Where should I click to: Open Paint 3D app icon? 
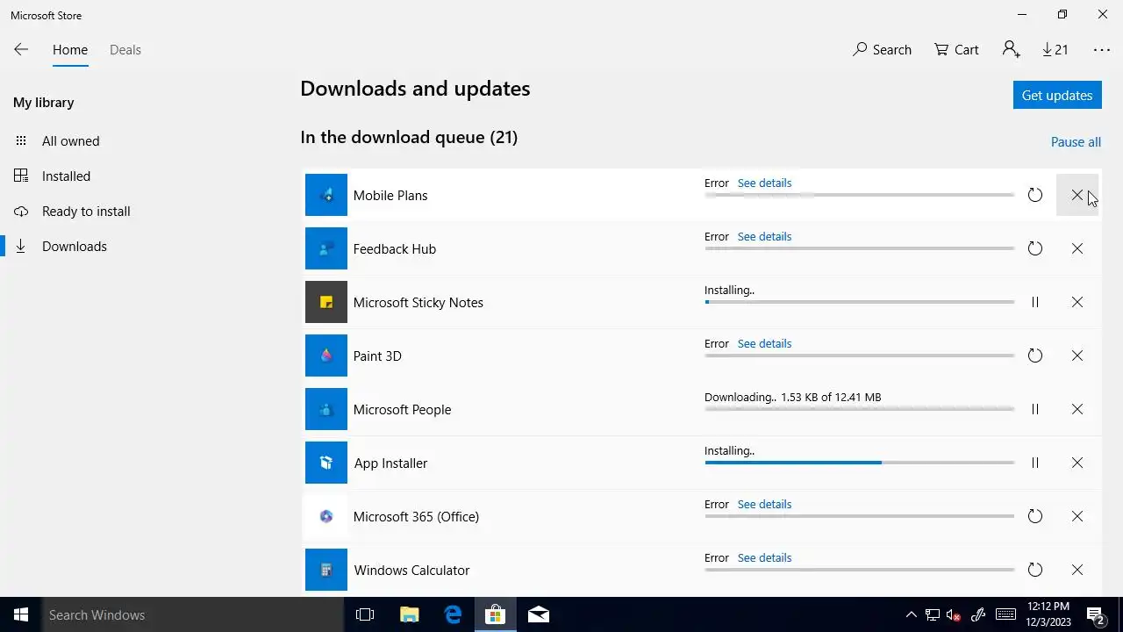coord(326,355)
